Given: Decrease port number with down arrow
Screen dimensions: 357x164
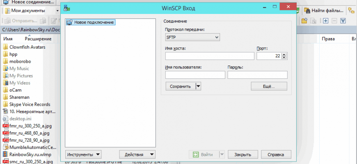Looking at the screenshot, I should pyautogui.click(x=284, y=57).
